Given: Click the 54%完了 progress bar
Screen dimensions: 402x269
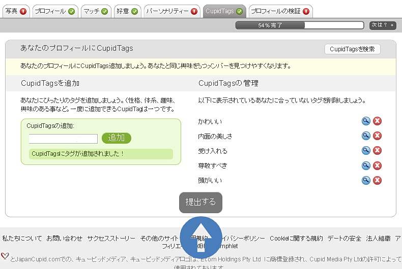Looking at the screenshot, I should coord(299,25).
